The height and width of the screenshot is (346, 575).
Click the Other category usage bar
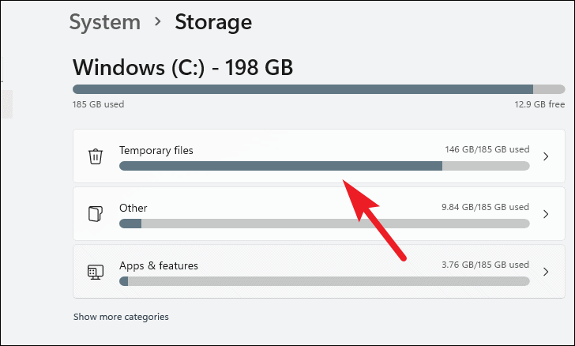[x=324, y=224]
